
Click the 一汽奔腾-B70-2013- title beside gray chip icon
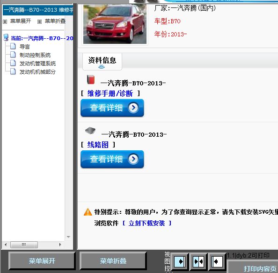click(134, 134)
